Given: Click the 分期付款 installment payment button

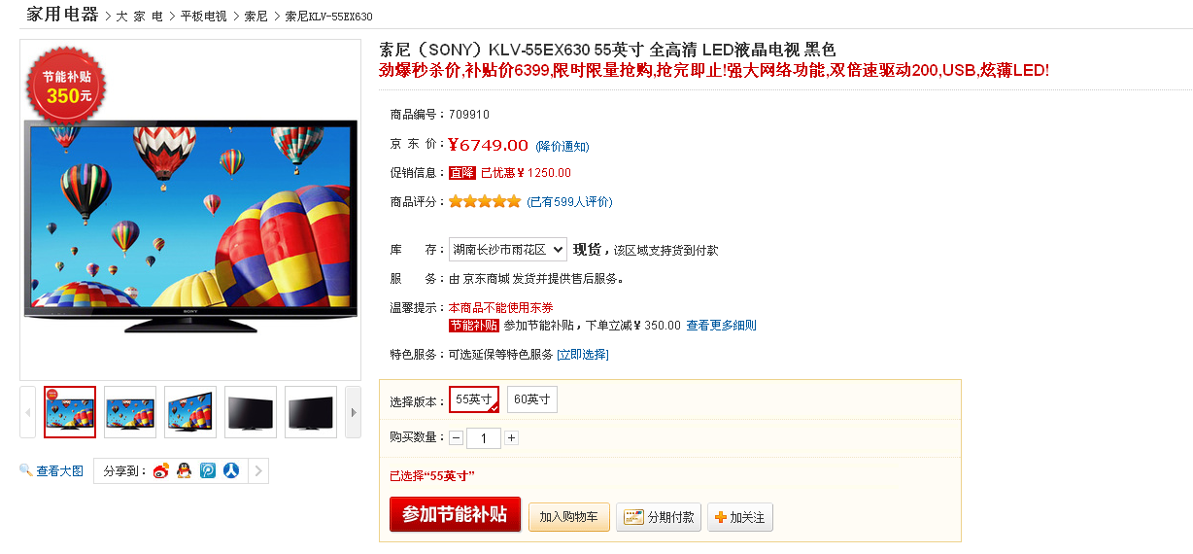Looking at the screenshot, I should pyautogui.click(x=659, y=517).
